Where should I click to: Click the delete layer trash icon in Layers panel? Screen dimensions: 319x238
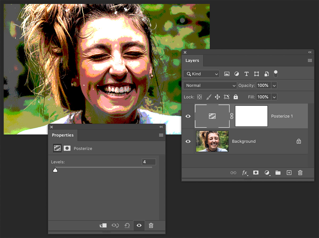[300, 173]
